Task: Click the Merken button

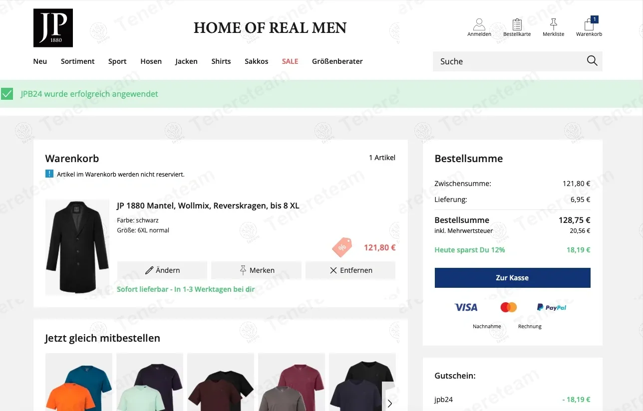Action: [257, 270]
